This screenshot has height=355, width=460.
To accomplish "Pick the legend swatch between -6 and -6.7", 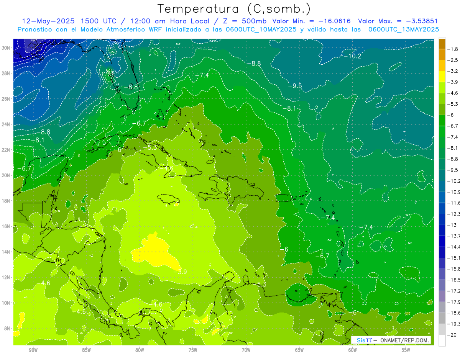I will tap(442, 121).
